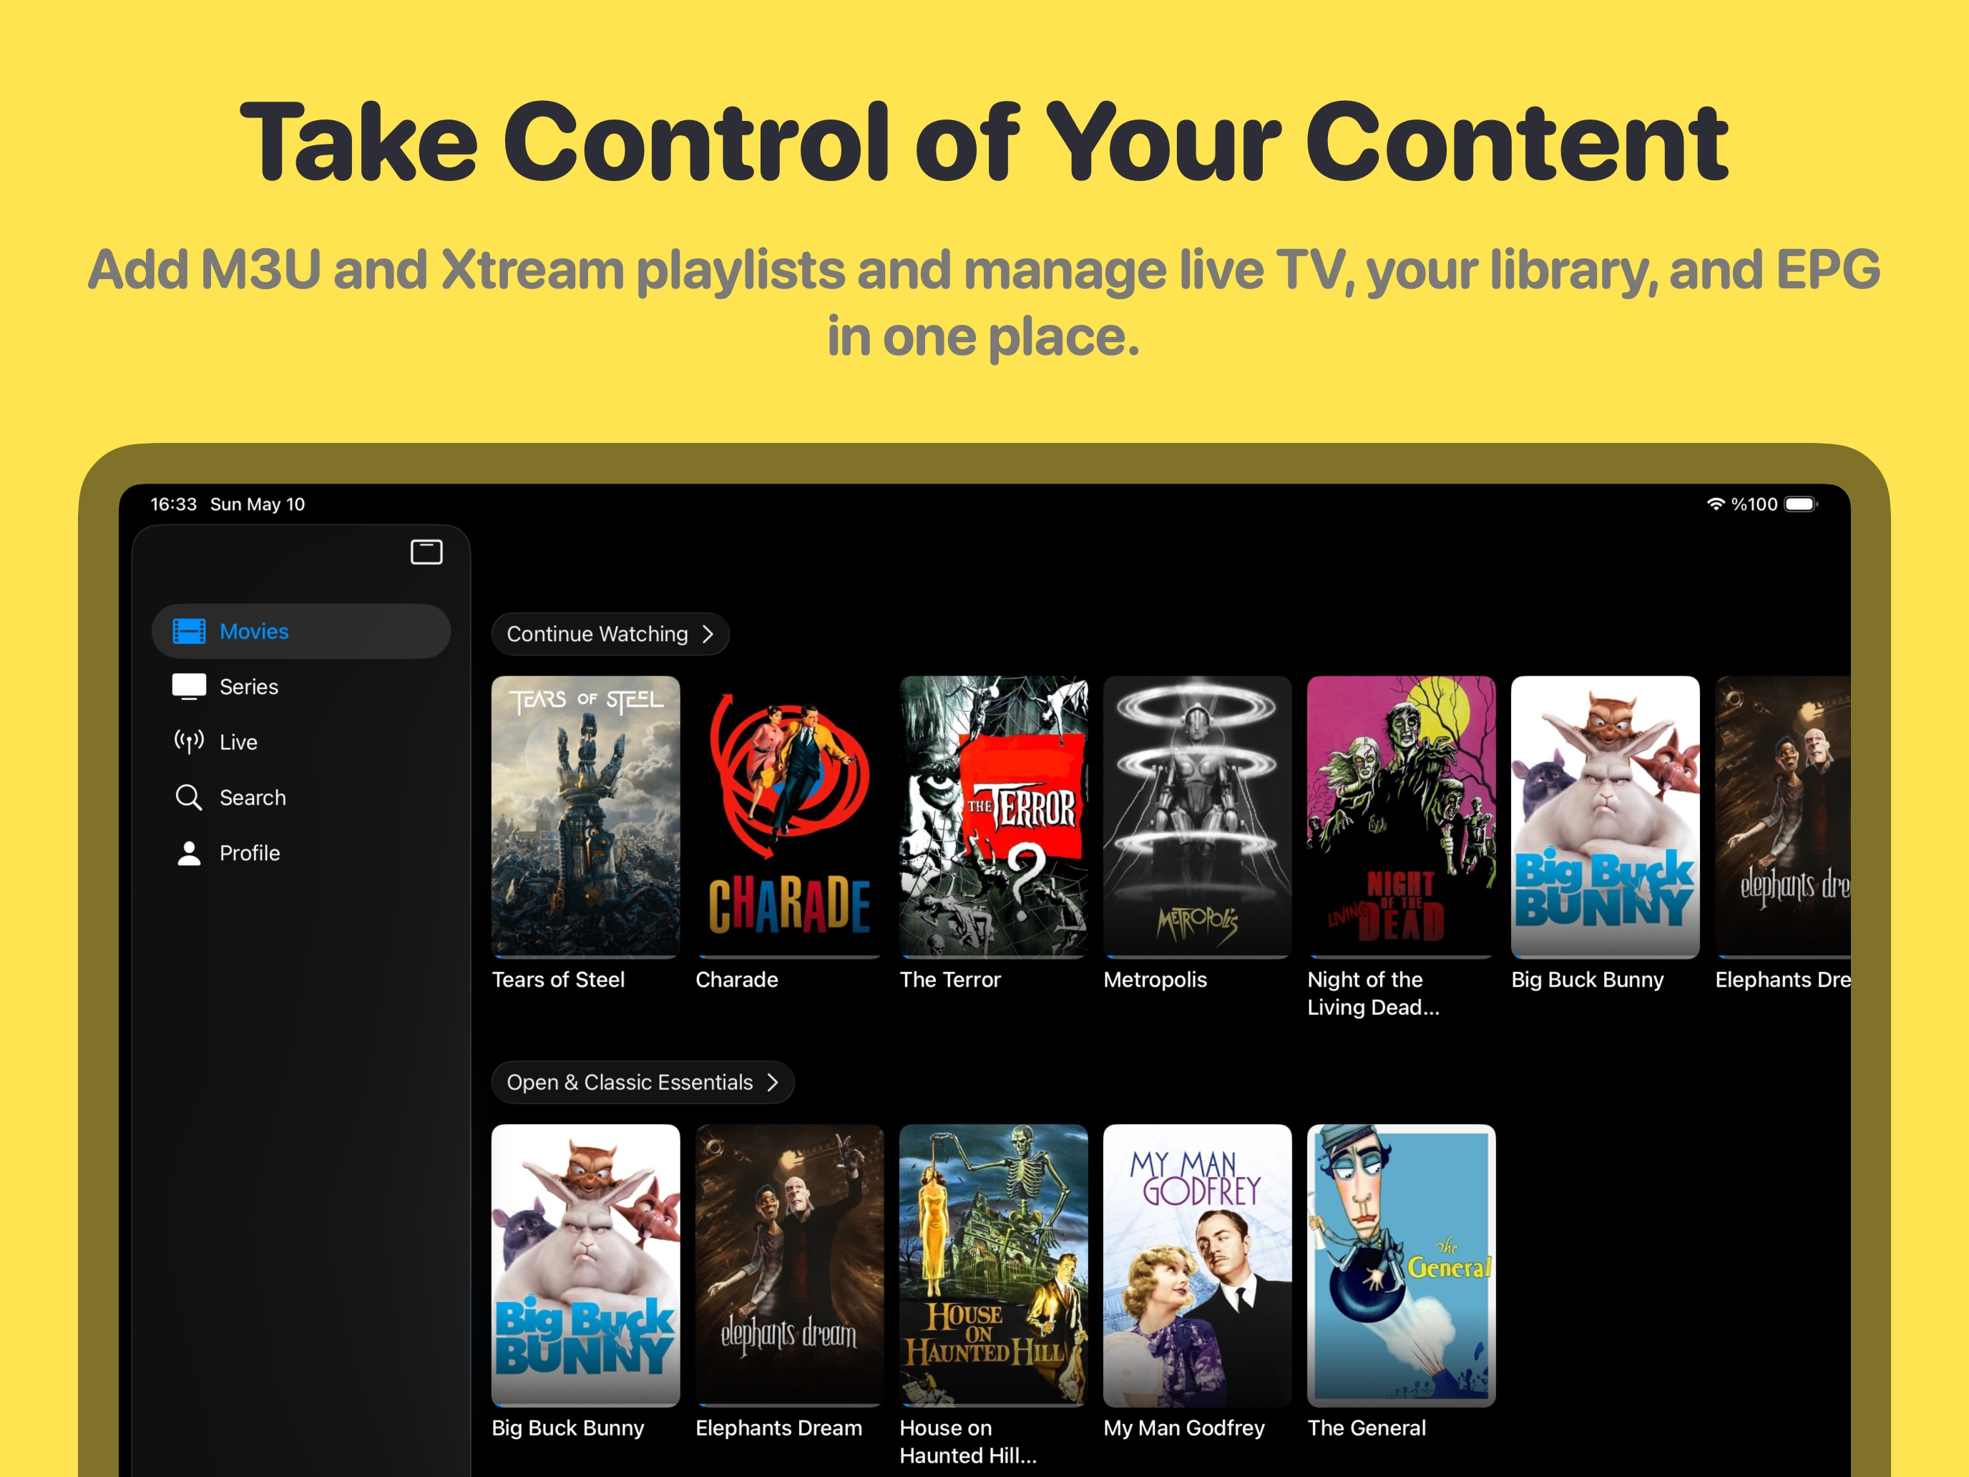Screen dimensions: 1969x1477
Task: Click the Profile person icon
Action: click(189, 853)
